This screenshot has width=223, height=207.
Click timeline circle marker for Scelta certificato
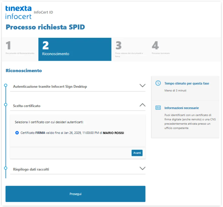[6, 105]
